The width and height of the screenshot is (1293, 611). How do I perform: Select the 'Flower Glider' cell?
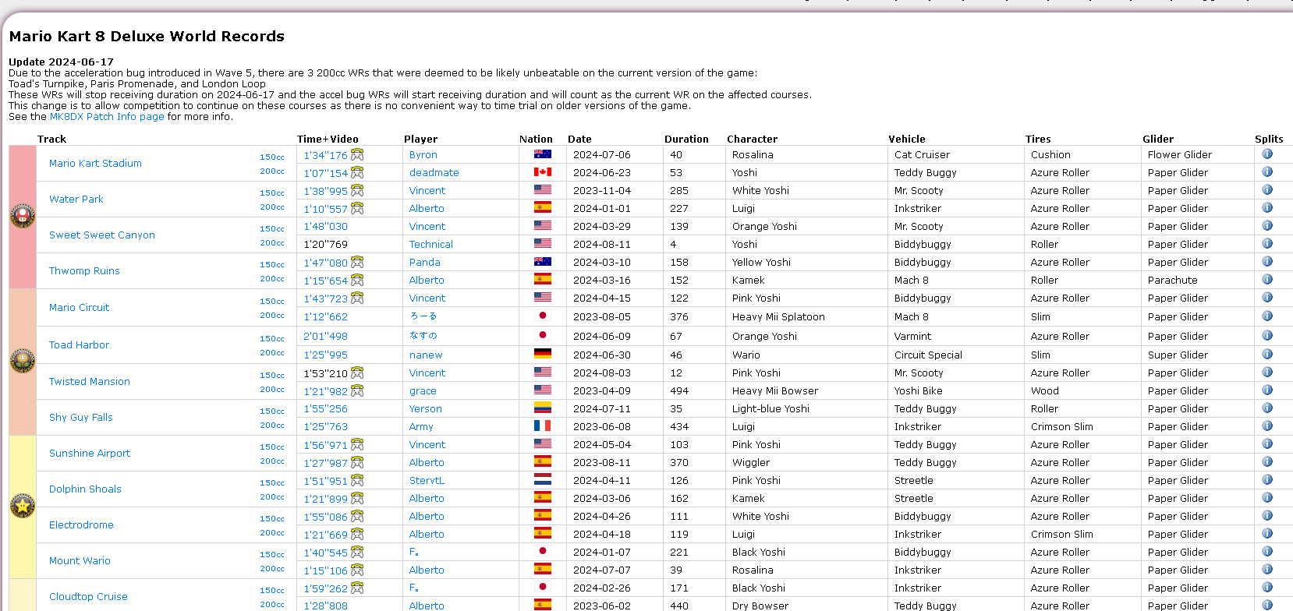click(1180, 155)
